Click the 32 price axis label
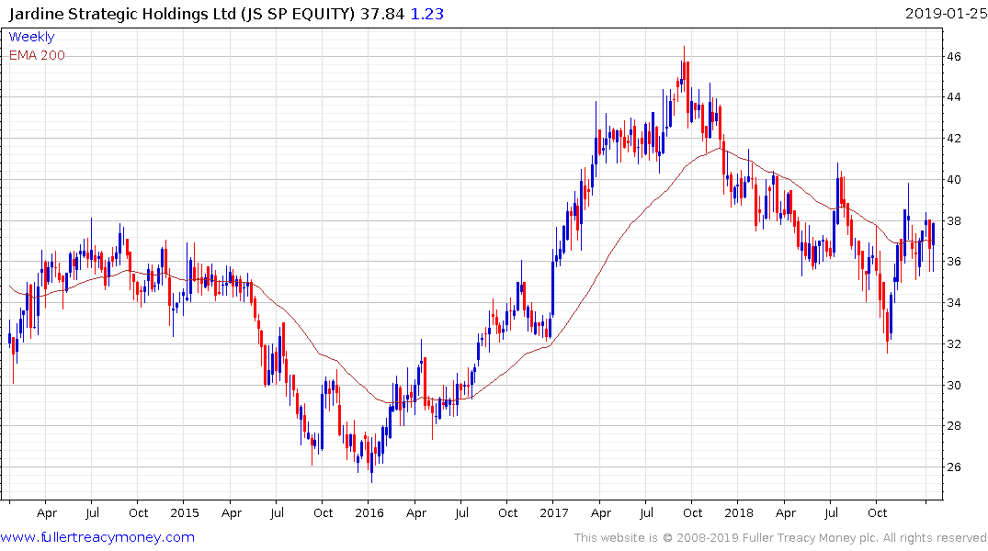Viewport: 988px width, 551px height. [x=953, y=343]
